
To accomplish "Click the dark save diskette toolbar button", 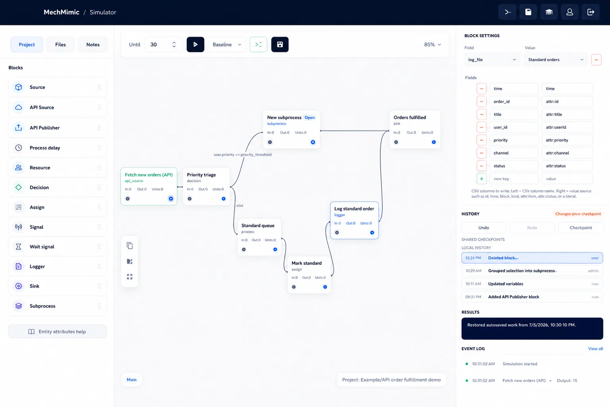I will (280, 44).
